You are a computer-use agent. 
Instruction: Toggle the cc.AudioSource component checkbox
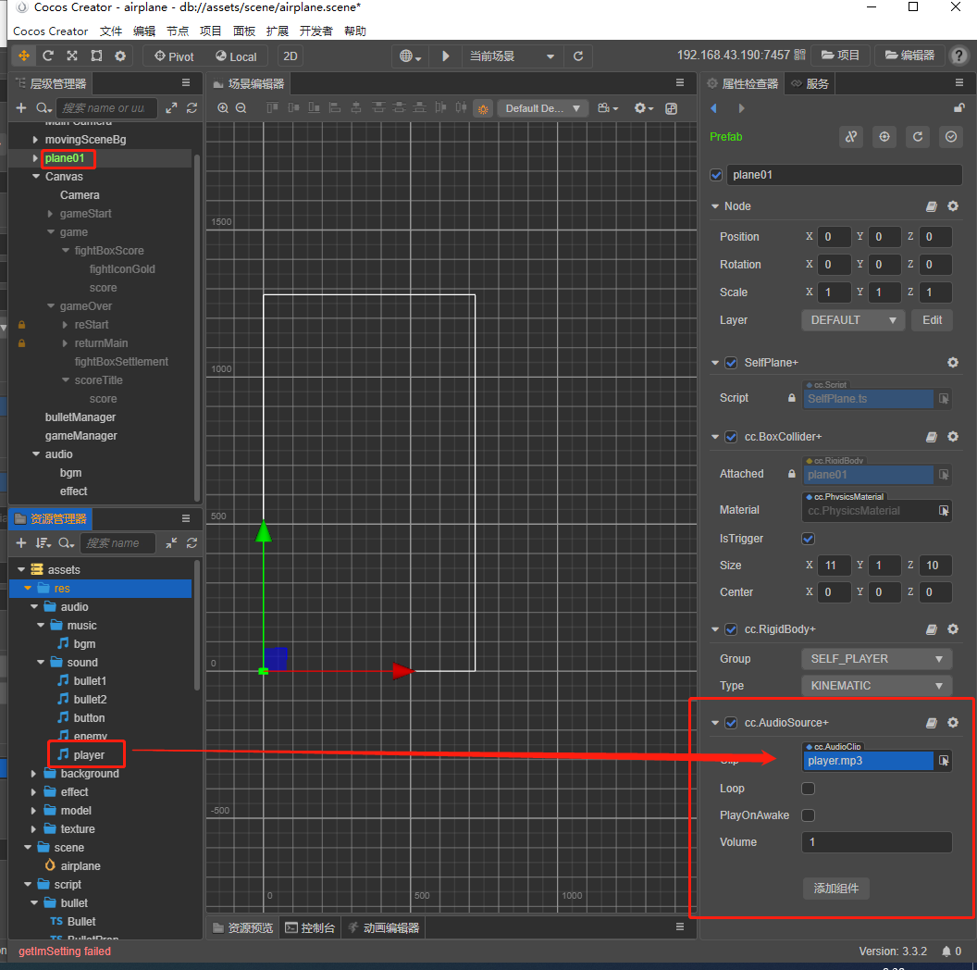point(732,723)
